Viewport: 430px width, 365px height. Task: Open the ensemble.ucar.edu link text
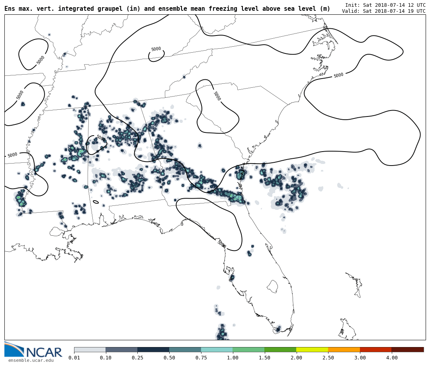(x=31, y=360)
